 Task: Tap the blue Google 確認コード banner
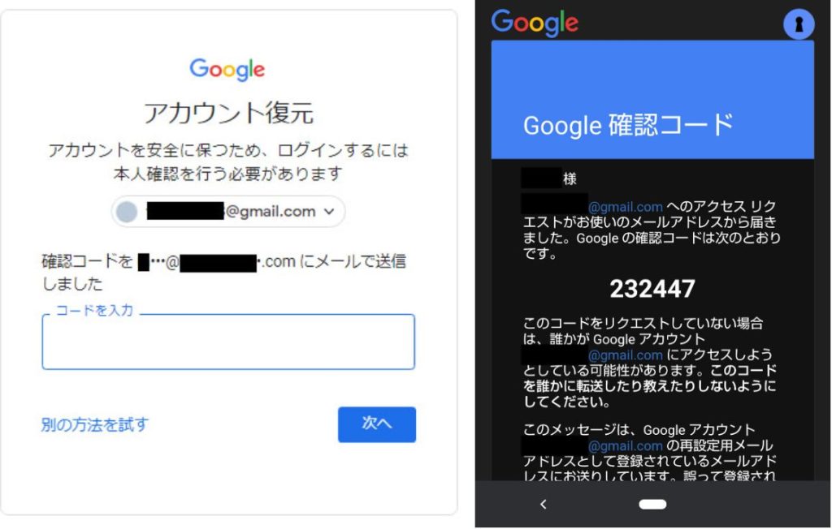click(652, 100)
